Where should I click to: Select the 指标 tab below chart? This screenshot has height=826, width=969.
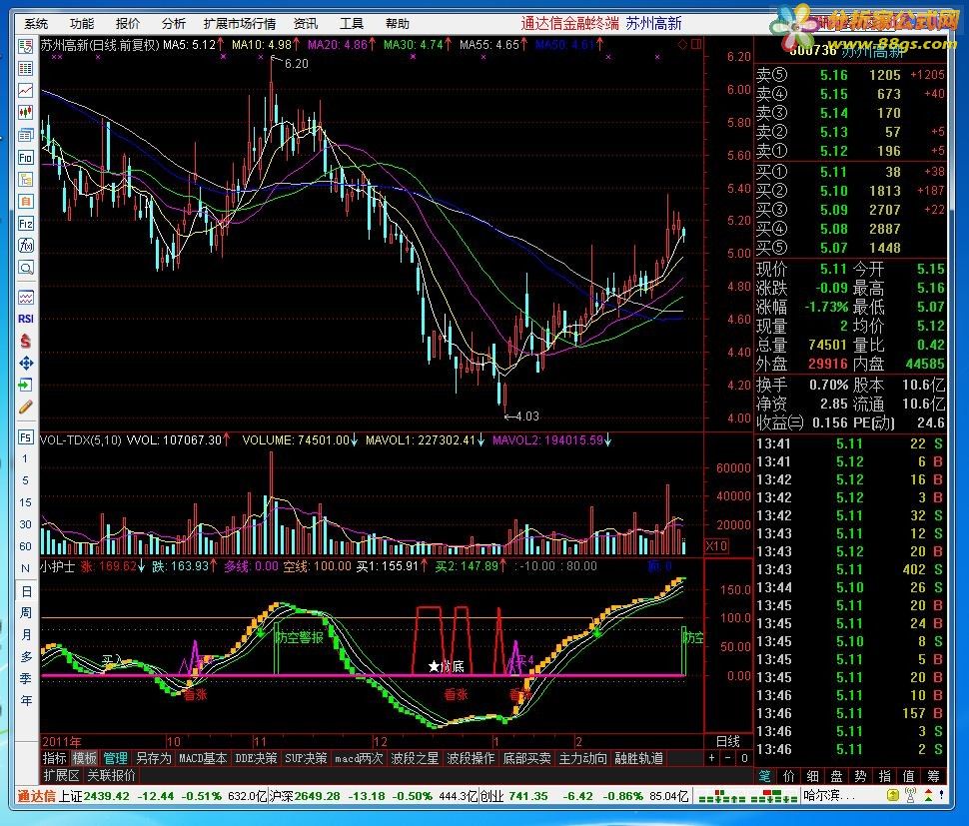(x=54, y=758)
